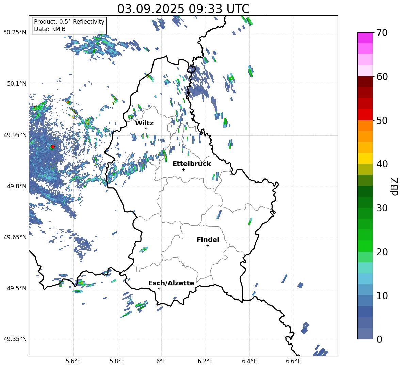This screenshot has width=403, height=368.
Task: Click the dark maroon colorbar segment below 60
Action: 365,81
